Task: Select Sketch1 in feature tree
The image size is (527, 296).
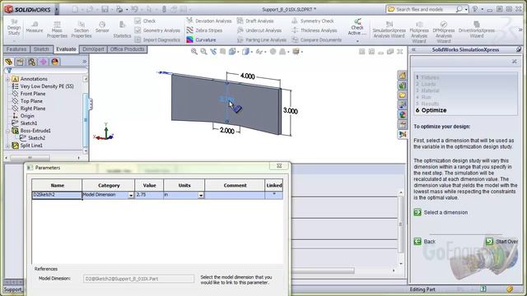Action: pos(29,123)
